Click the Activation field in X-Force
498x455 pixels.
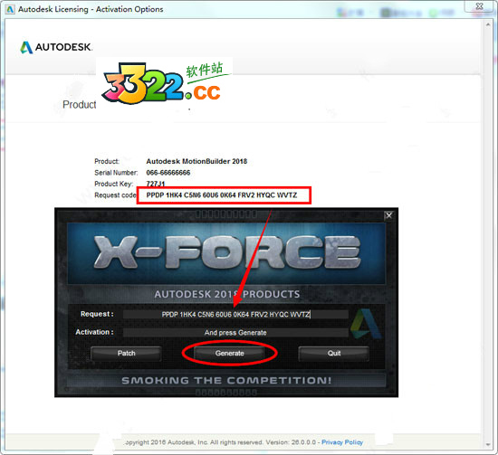[x=235, y=333]
